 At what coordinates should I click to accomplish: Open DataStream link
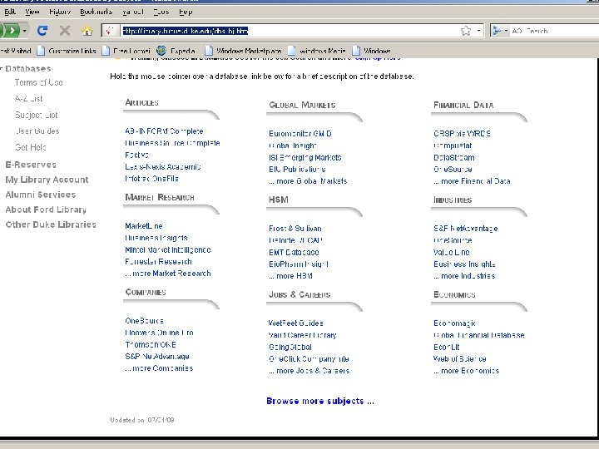454,157
